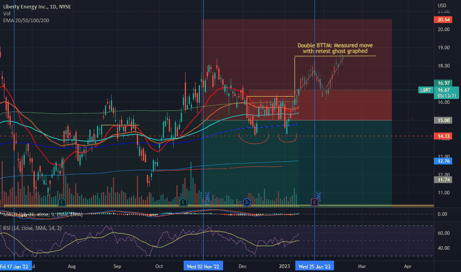
Task: Click the 19.00 price axis value
Action: tap(443, 47)
